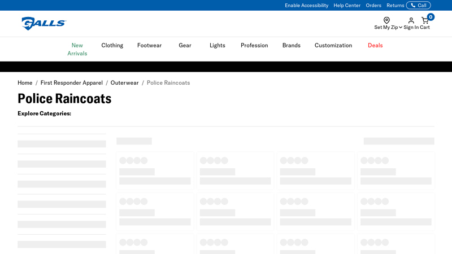Click the Galls logo

44,23
